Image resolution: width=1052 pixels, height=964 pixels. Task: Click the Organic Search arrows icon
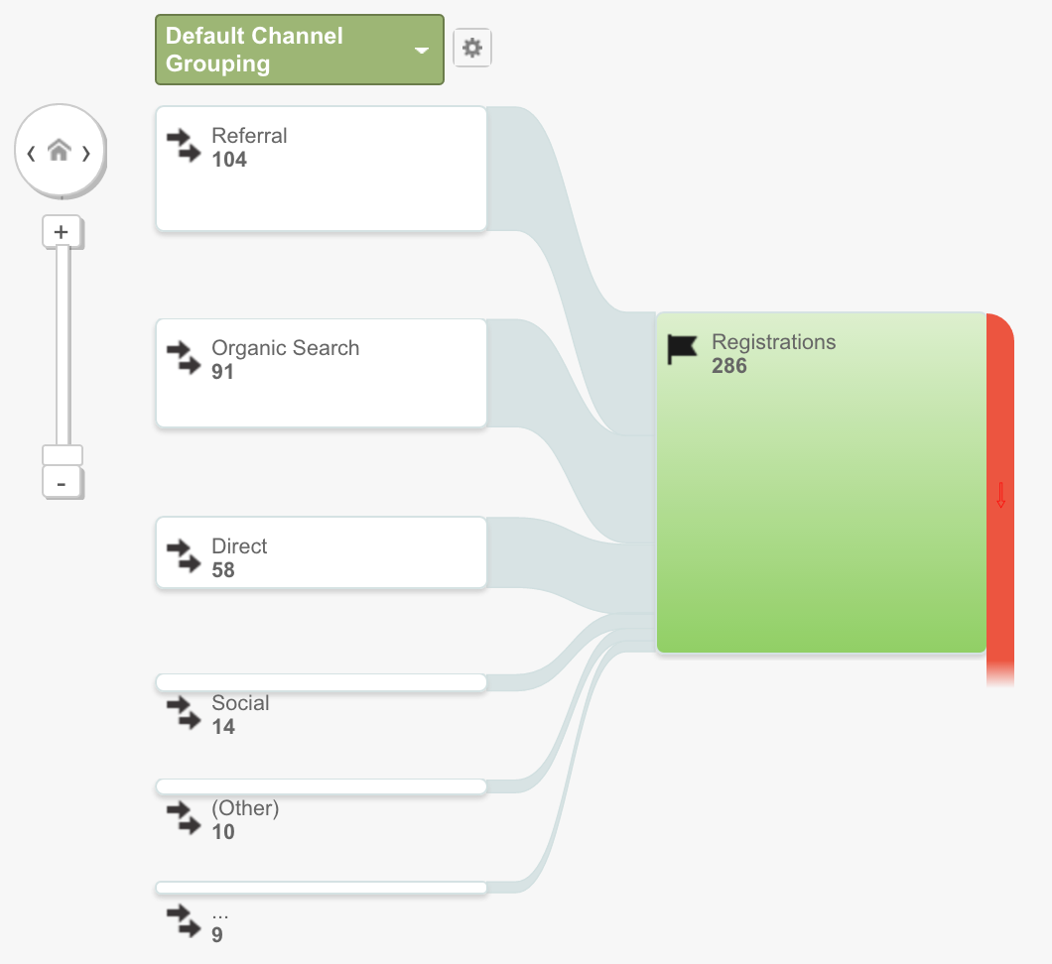point(184,358)
